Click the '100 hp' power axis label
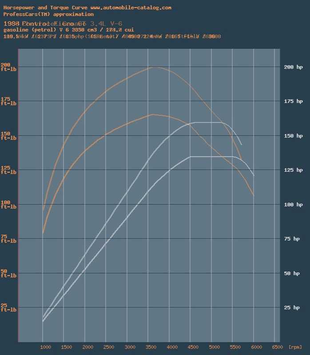Screen dimensions: 310x355 294,205
